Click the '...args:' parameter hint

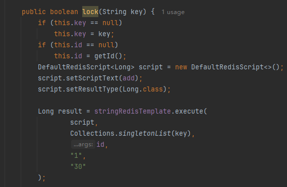coord(83,144)
